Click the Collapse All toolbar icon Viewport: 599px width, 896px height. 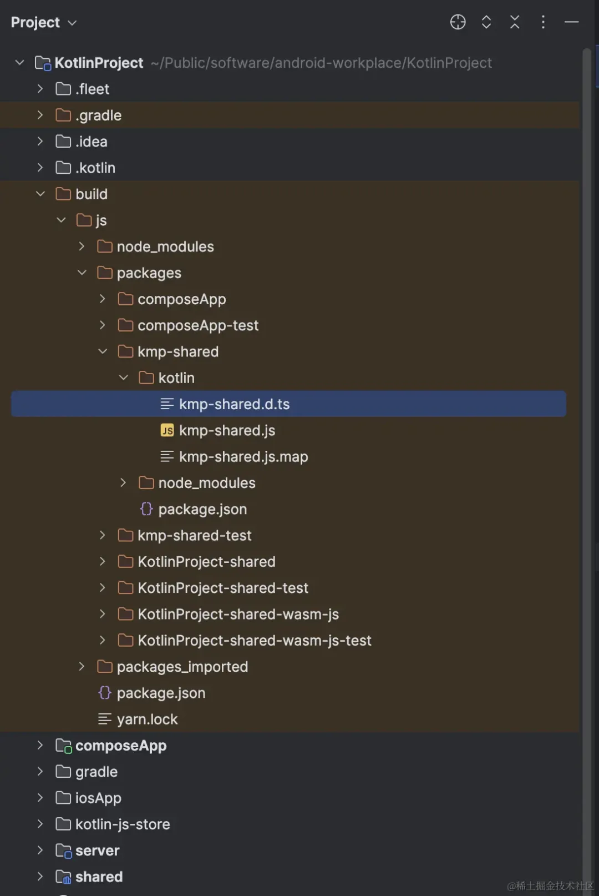(x=515, y=22)
